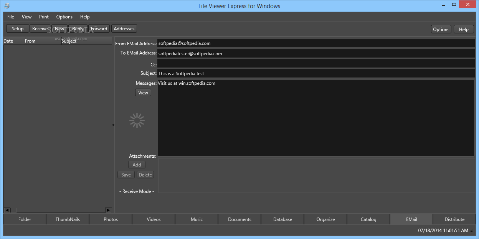Click the mail list left scroll arrow
The height and width of the screenshot is (239, 479).
7,210
